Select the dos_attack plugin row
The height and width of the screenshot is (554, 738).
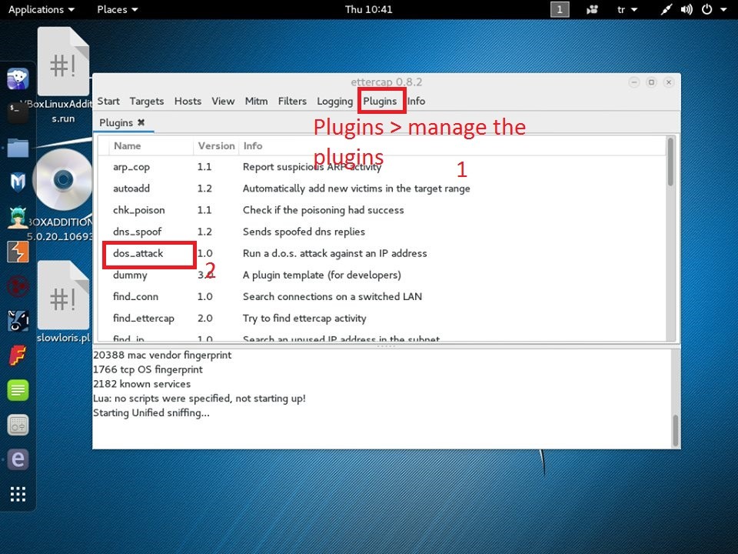pos(382,253)
